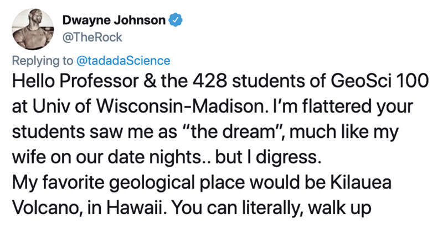Open the Dwayne Johnson display name link
This screenshot has width=443, height=235.
(x=114, y=20)
